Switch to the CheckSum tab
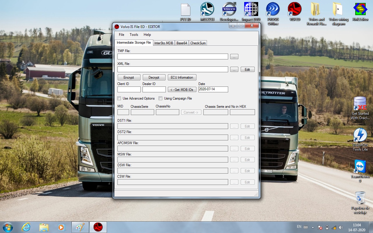This screenshot has width=373, height=233. 198,43
